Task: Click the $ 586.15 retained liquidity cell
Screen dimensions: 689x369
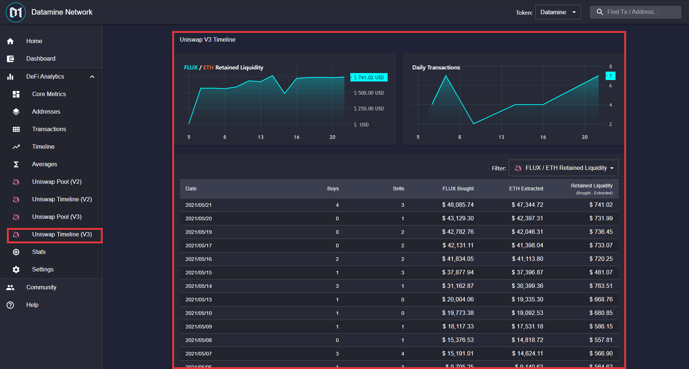Action: tap(601, 327)
